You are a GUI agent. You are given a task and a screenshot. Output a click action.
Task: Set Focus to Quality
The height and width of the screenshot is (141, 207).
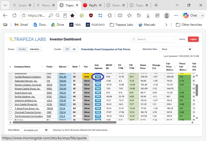(x=22, y=49)
